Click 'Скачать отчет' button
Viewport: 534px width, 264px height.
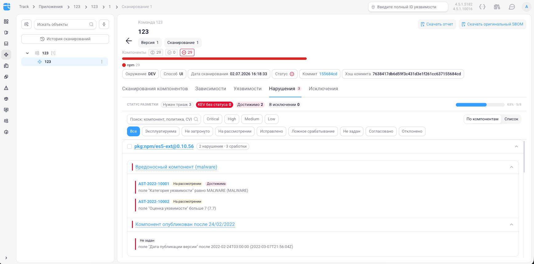click(437, 24)
